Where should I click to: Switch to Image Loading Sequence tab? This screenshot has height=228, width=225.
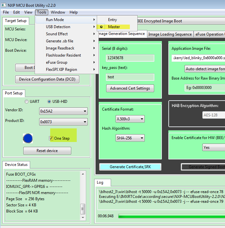[x=170, y=34]
